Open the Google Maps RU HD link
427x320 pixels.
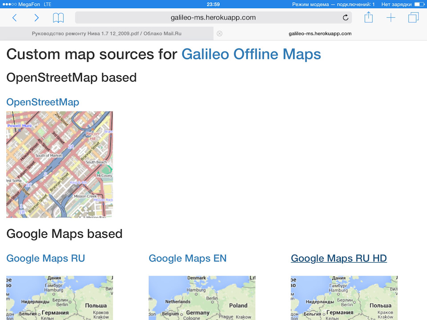tap(339, 258)
